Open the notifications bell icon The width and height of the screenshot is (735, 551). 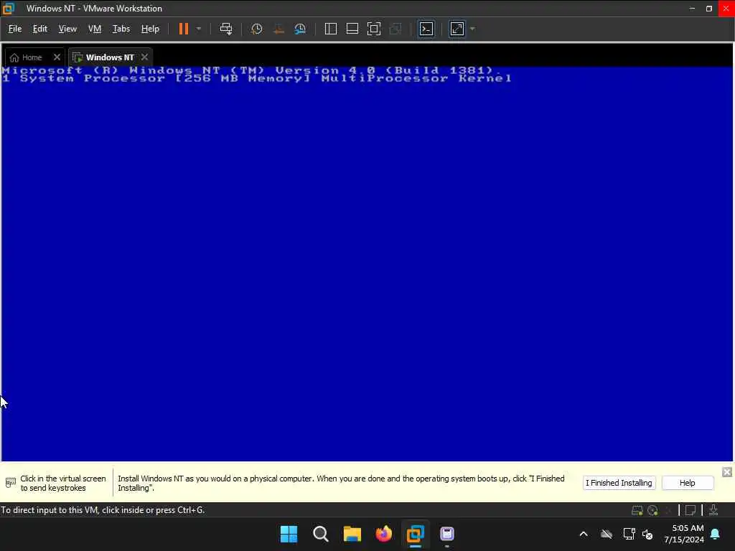715,534
